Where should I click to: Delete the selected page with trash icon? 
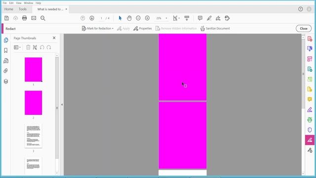pos(28,47)
